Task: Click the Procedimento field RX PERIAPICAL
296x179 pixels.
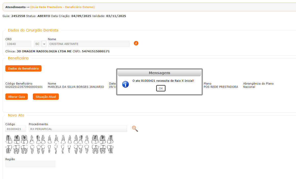Action: pos(78,129)
